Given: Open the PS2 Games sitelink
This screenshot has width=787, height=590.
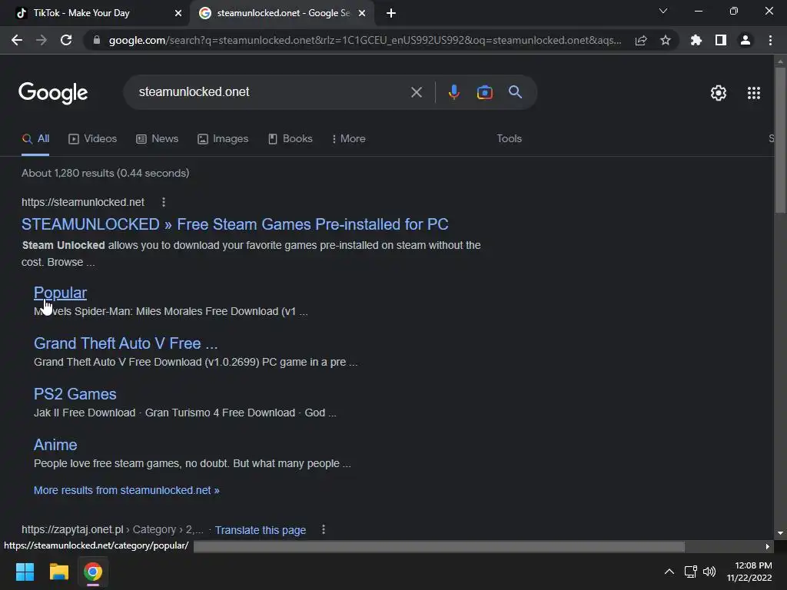Looking at the screenshot, I should 75,394.
